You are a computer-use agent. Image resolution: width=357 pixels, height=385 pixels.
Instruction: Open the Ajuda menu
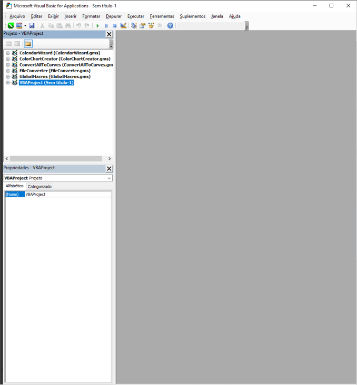[x=235, y=16]
